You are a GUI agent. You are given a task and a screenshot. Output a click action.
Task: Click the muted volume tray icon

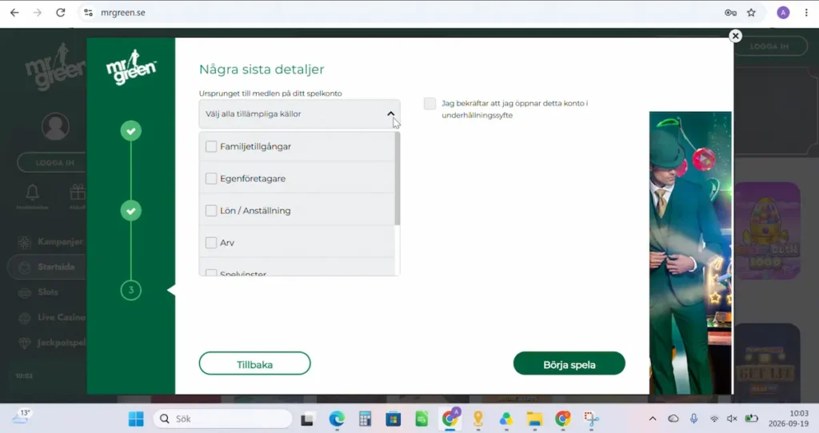click(x=733, y=419)
